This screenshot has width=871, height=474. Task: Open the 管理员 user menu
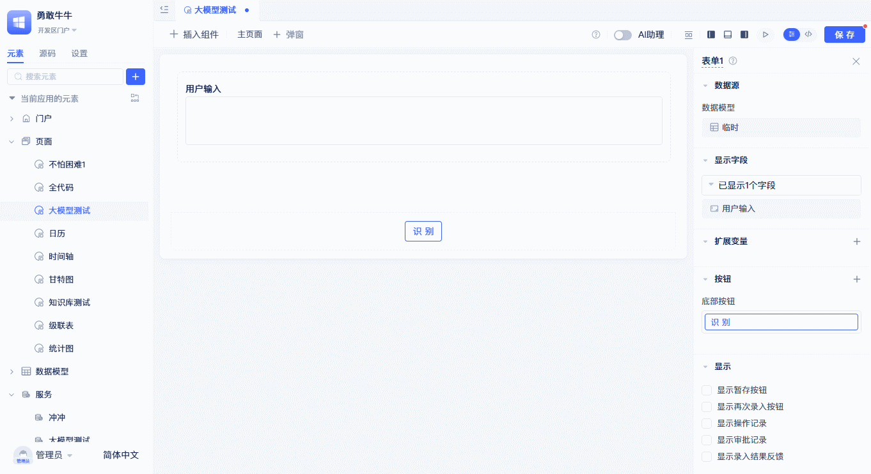[43, 455]
